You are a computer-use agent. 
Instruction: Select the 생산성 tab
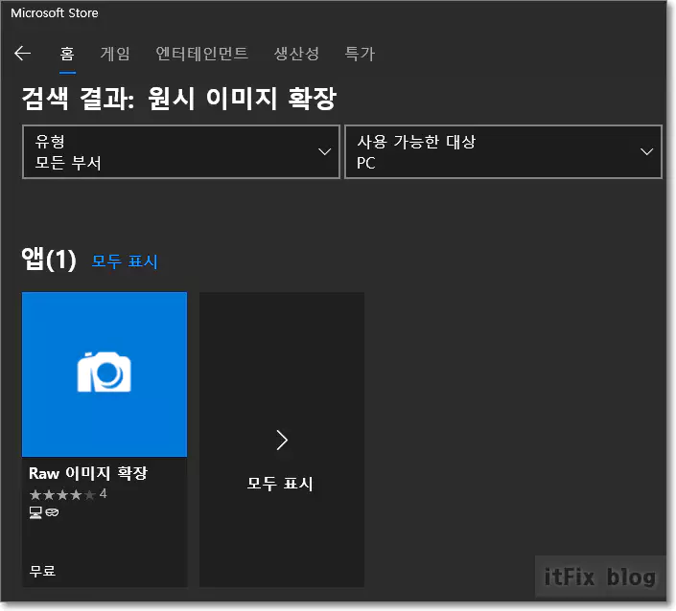[x=296, y=54]
